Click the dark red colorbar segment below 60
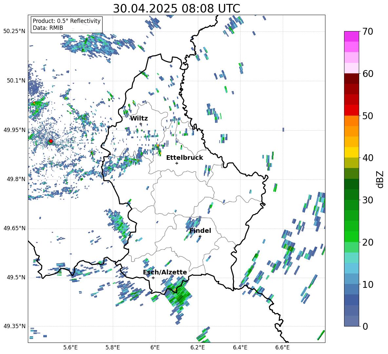Viewport: 388px width, 354px height. tap(351, 79)
